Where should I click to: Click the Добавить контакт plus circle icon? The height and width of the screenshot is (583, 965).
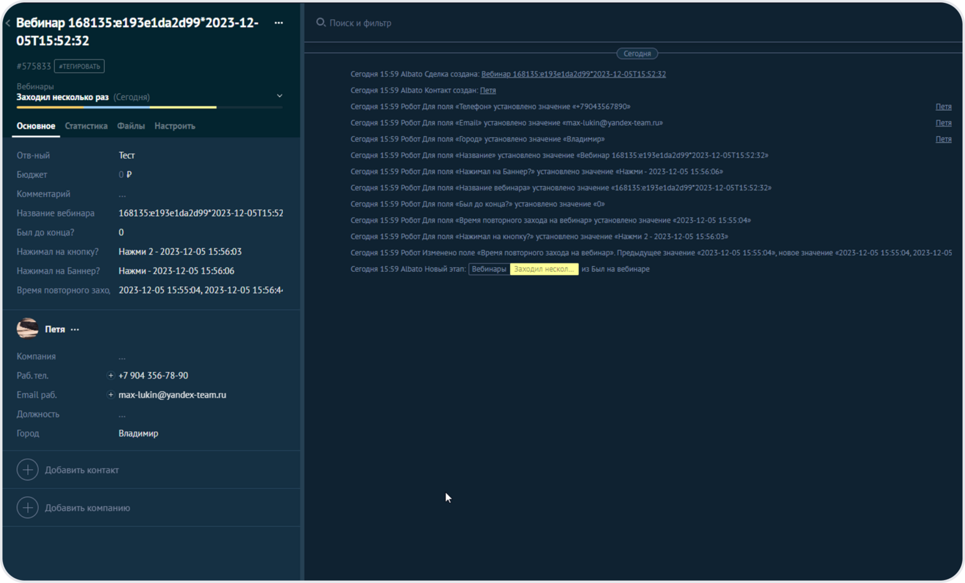(x=28, y=470)
